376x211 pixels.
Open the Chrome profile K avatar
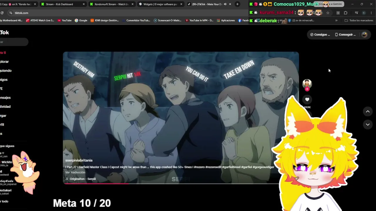point(364,13)
